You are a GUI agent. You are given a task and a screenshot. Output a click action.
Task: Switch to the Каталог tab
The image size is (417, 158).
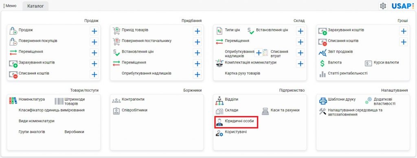click(35, 6)
